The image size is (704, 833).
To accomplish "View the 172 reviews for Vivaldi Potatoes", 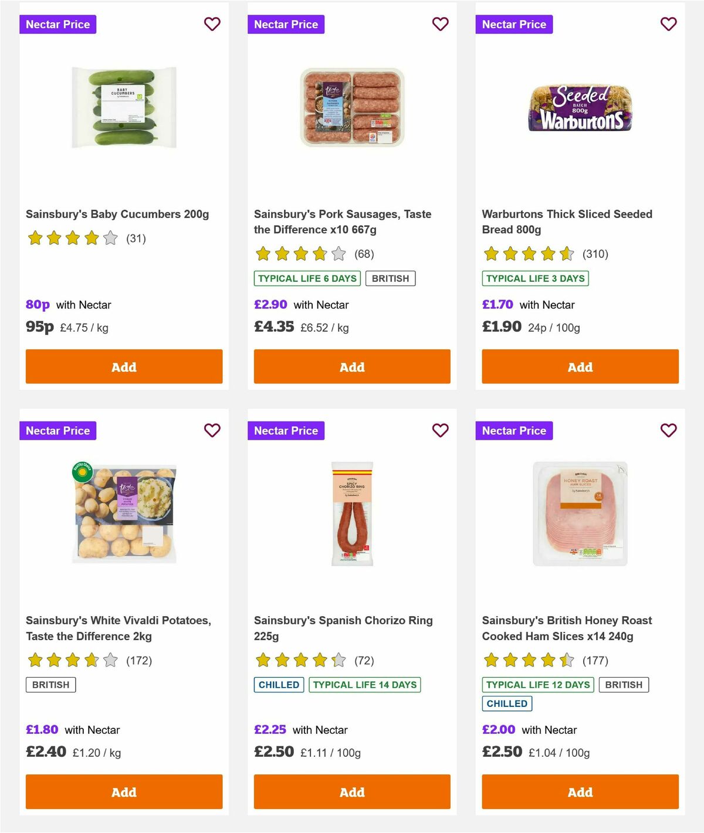I will 138,660.
